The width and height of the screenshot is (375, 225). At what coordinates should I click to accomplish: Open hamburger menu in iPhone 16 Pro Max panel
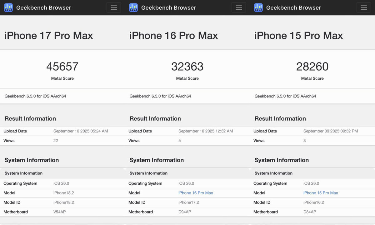click(x=239, y=7)
